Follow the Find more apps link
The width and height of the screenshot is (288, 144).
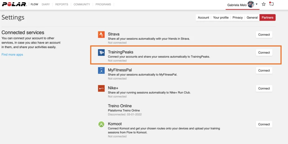12,55
